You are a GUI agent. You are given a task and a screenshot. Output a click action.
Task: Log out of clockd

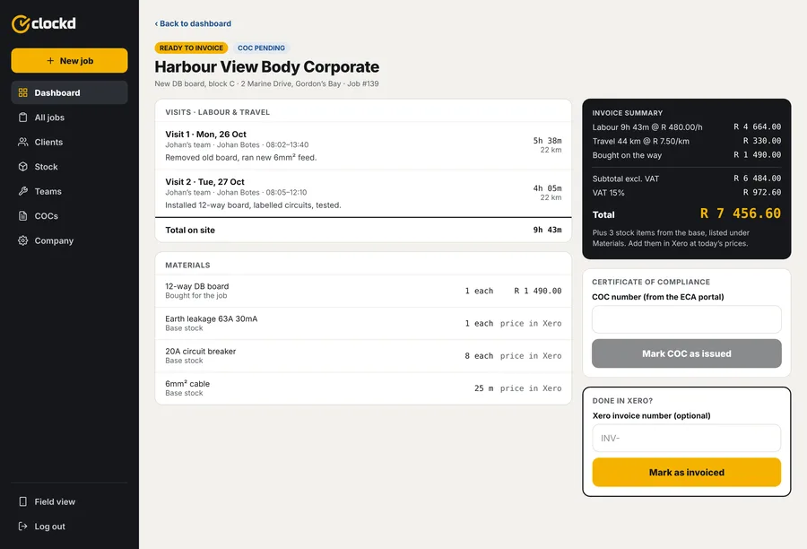(69, 527)
